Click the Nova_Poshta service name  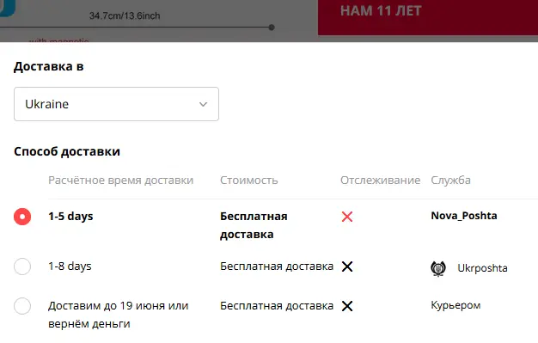[x=464, y=216]
